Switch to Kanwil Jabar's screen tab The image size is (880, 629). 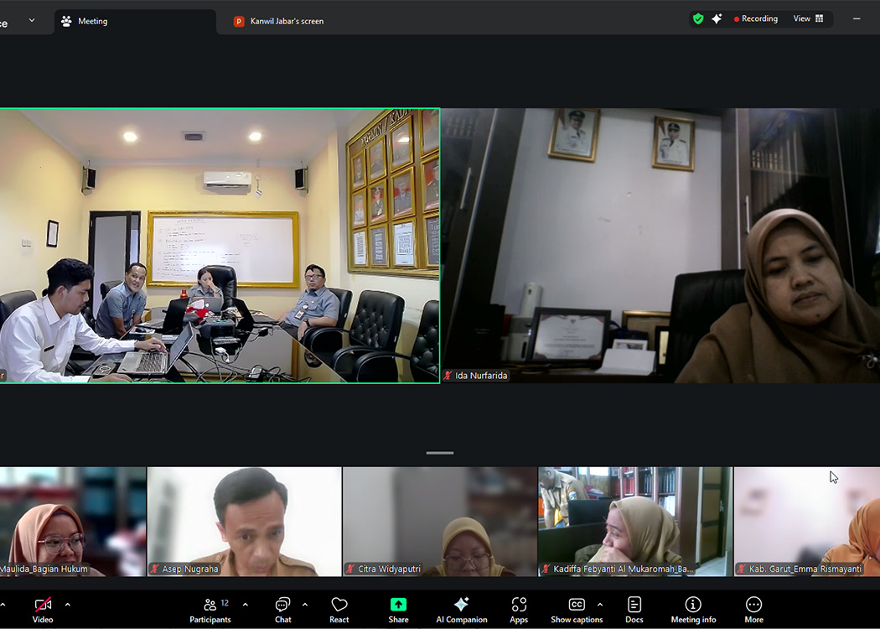(x=287, y=21)
